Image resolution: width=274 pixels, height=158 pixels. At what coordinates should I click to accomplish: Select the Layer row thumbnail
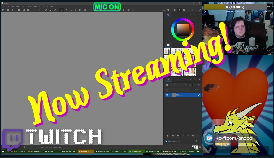(174, 95)
